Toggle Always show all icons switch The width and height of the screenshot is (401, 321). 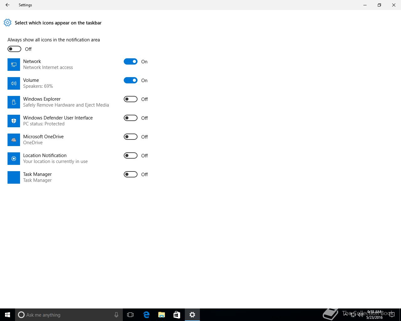click(x=14, y=49)
